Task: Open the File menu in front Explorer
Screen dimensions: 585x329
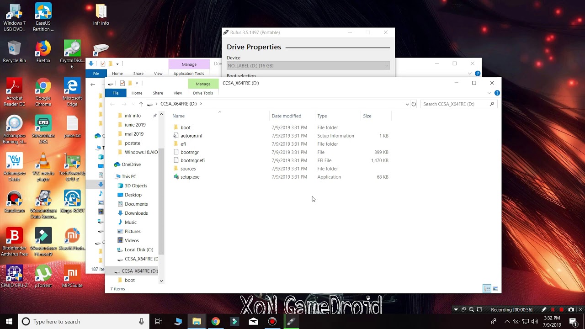Action: coord(116,93)
